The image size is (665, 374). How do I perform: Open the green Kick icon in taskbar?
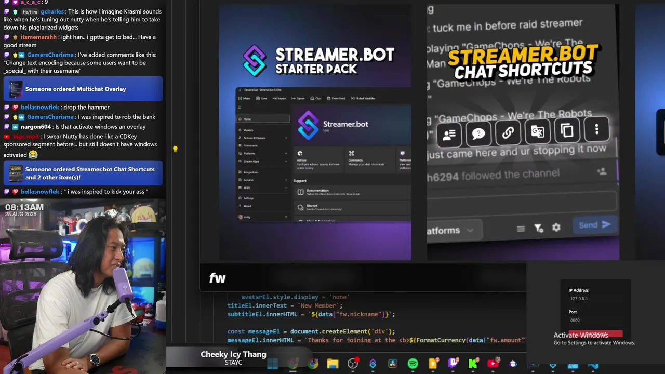[473, 363]
